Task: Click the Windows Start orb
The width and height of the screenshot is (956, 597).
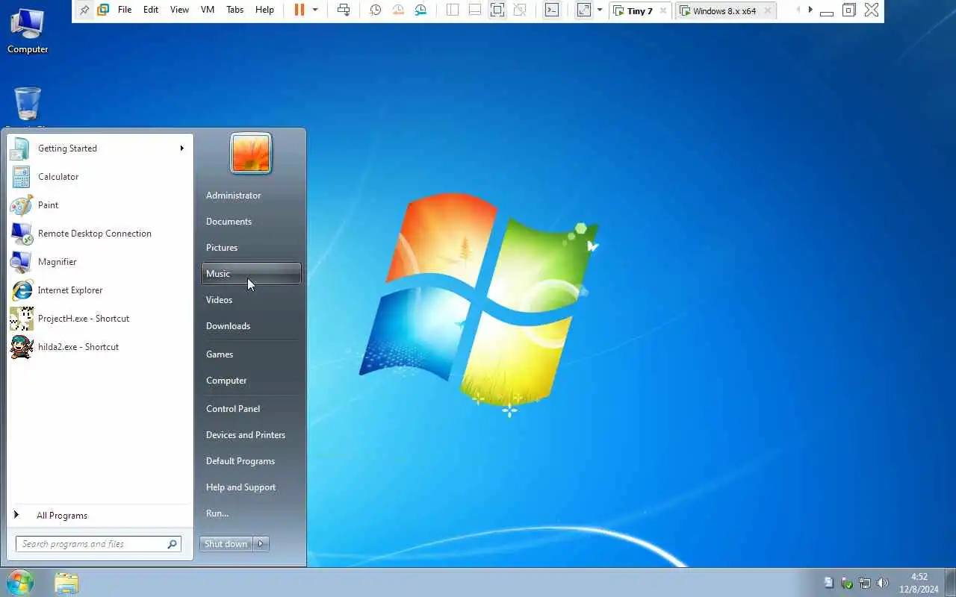Action: (x=20, y=582)
